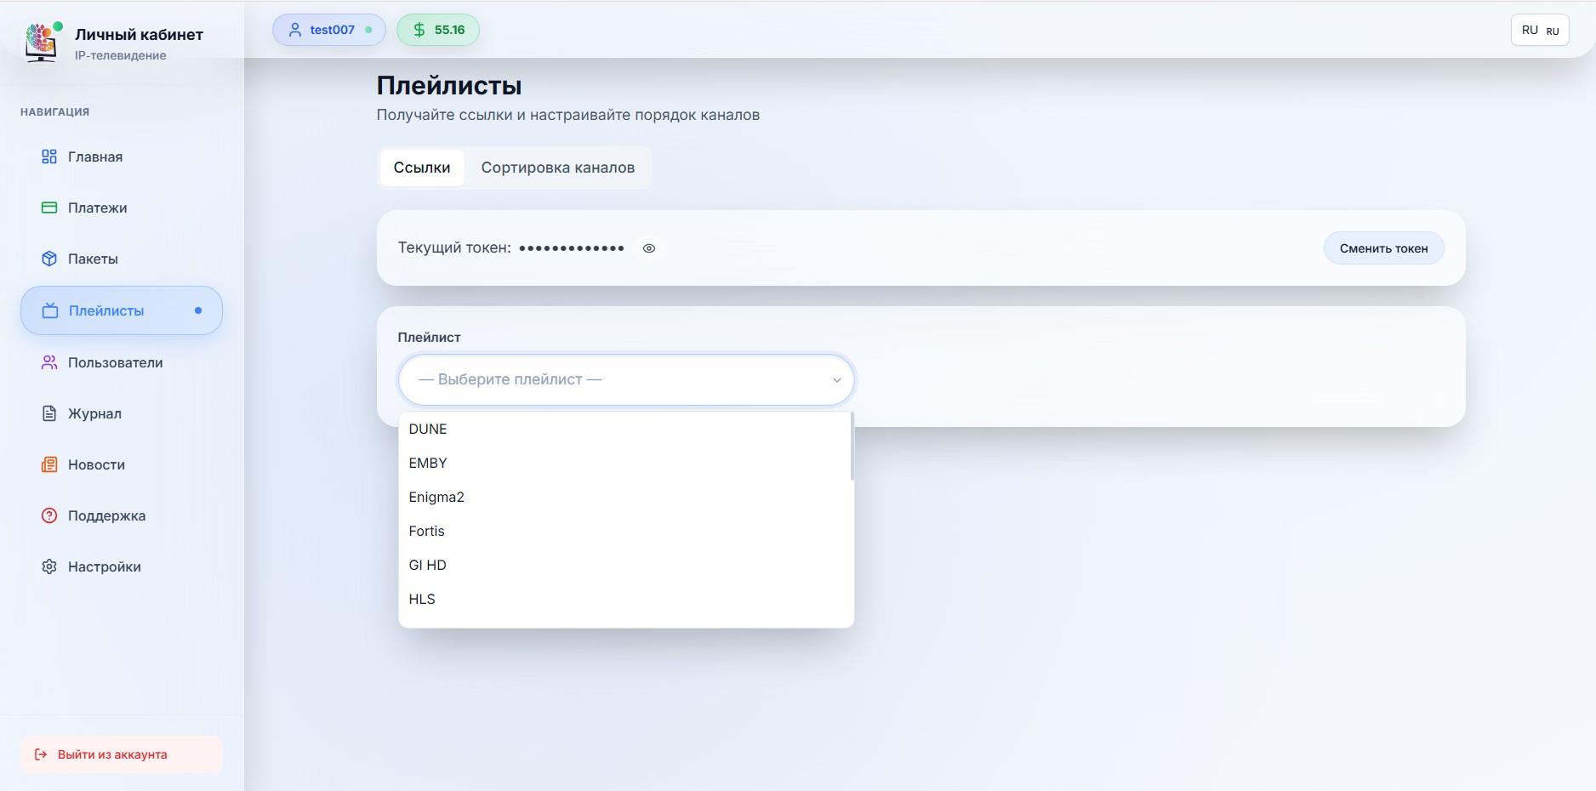This screenshot has height=791, width=1596.
Task: Reveal the hidden token with eye icon
Action: pos(649,248)
